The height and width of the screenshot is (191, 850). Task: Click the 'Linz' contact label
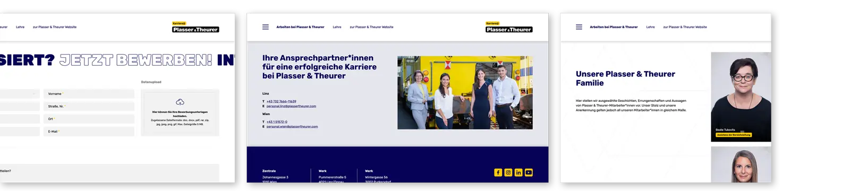pos(266,93)
